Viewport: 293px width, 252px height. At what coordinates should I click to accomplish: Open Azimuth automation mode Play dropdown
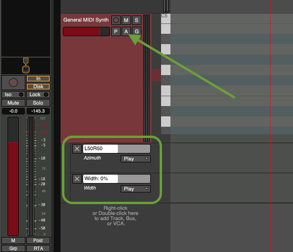pyautogui.click(x=136, y=159)
